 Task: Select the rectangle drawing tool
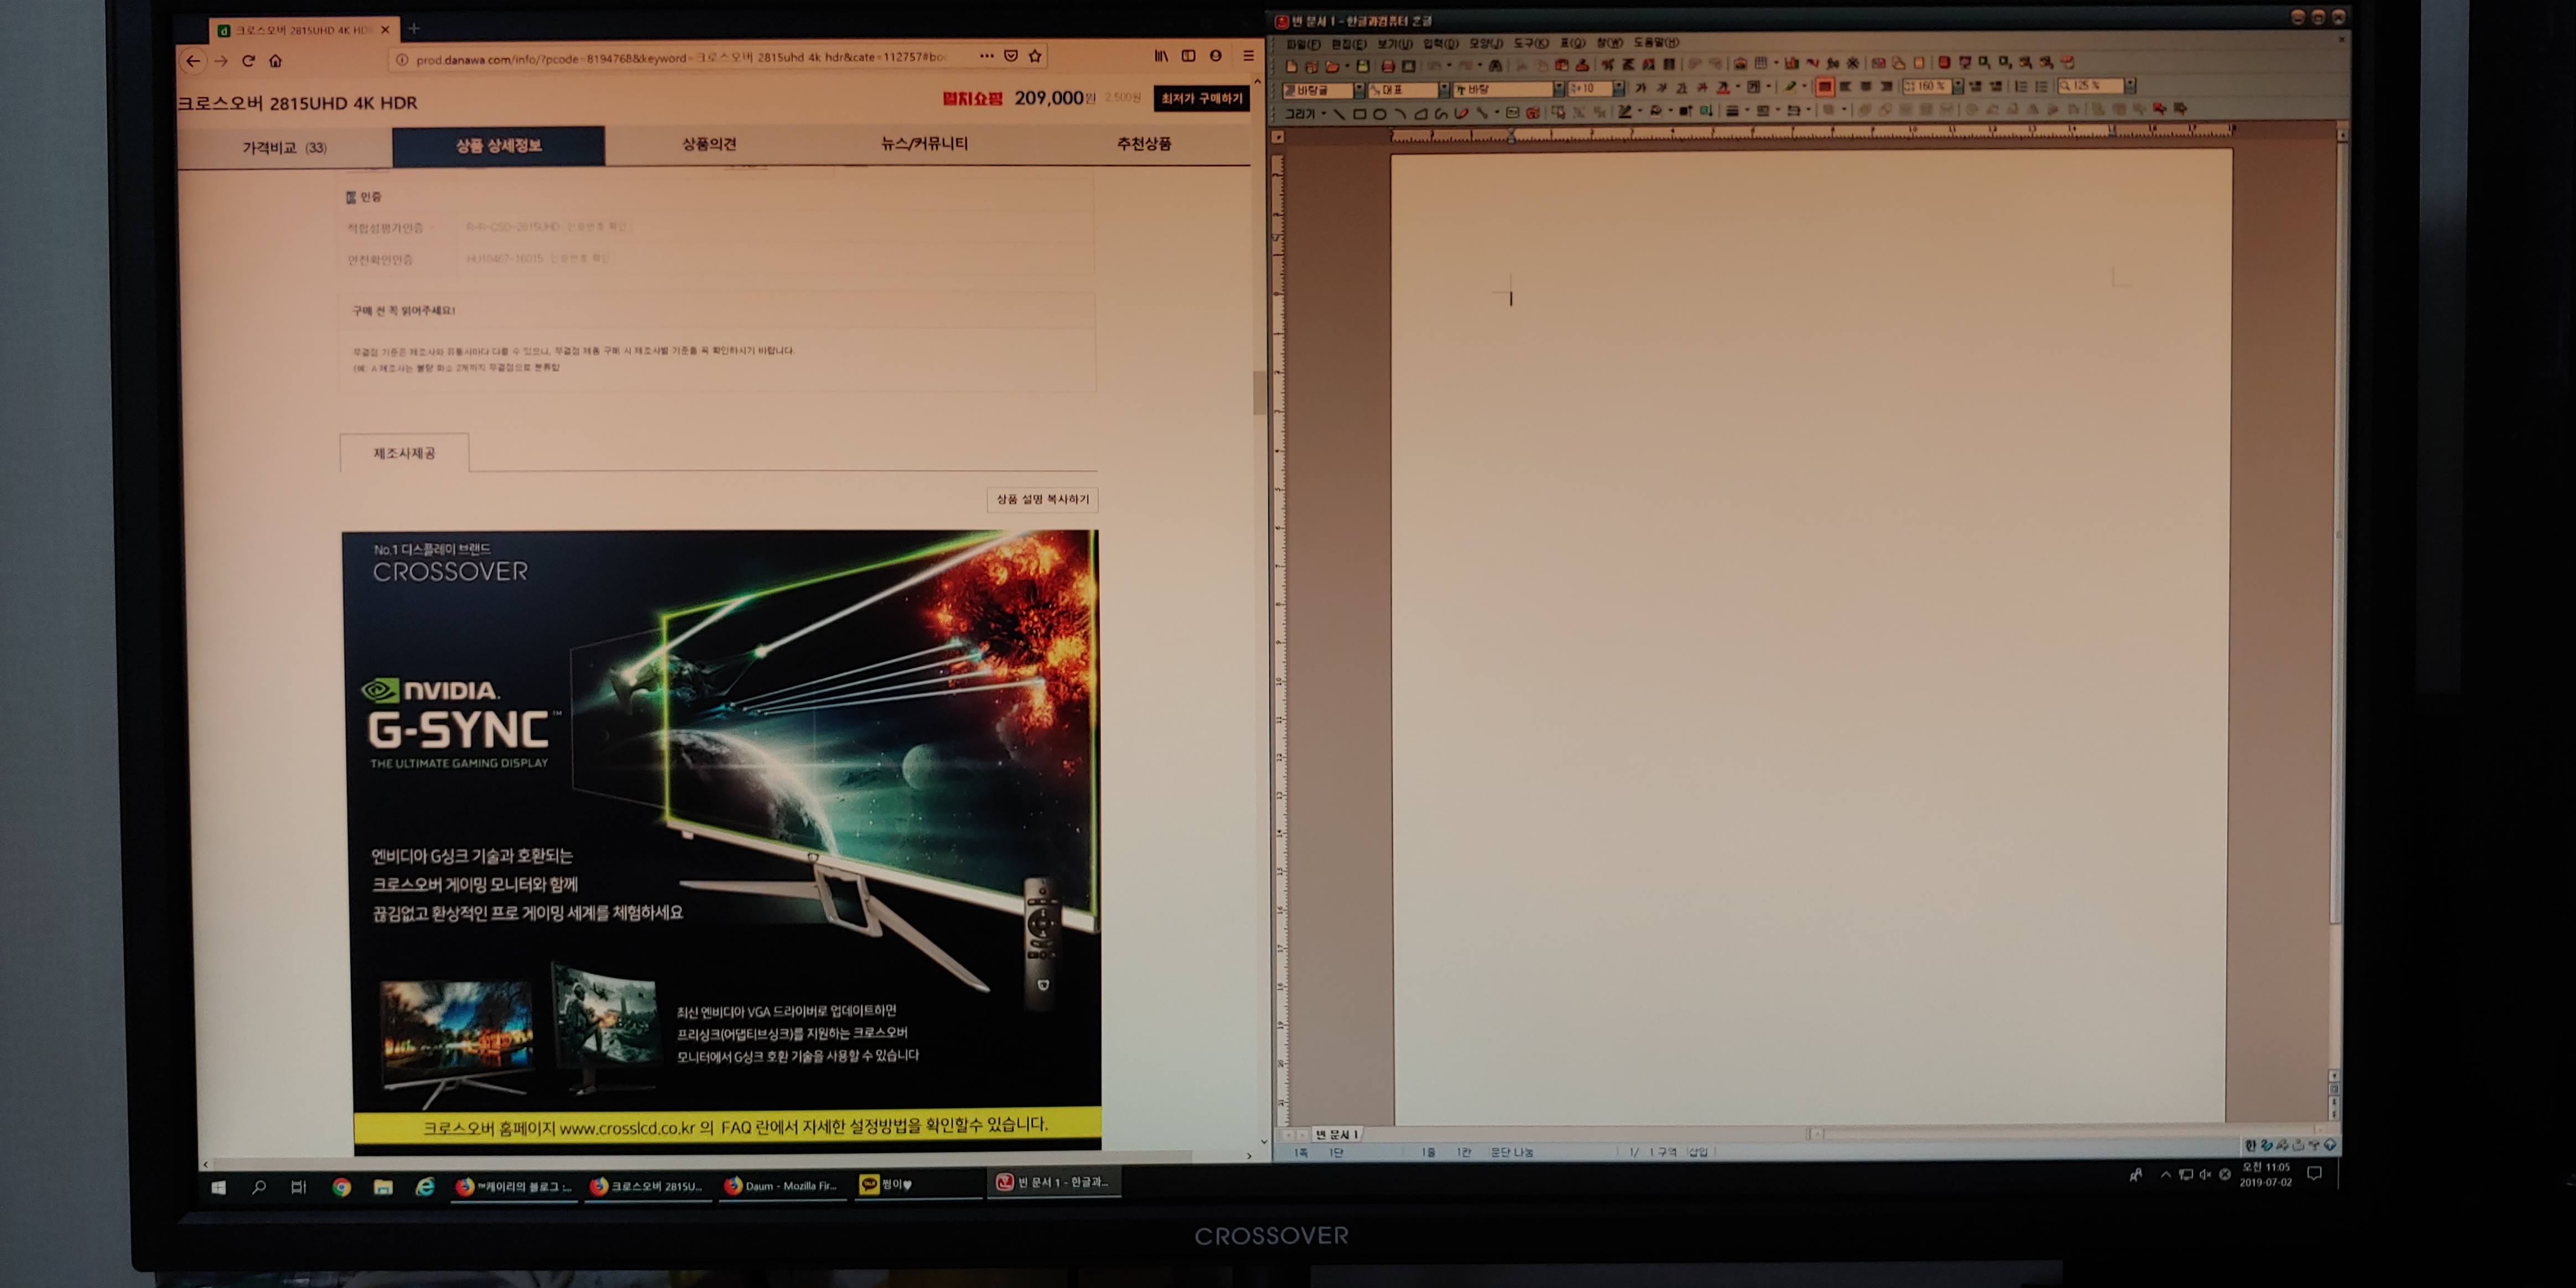coord(1359,114)
